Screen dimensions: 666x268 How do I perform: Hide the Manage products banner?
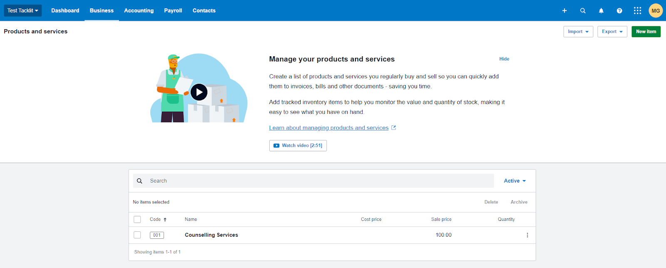pos(504,59)
